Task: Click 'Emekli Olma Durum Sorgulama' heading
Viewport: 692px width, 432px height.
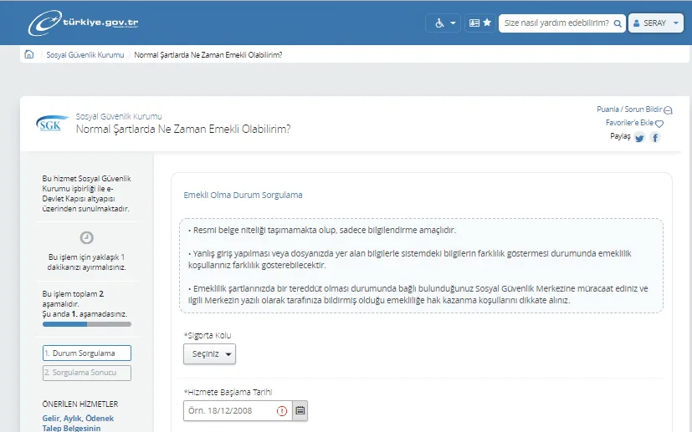Action: (243, 195)
